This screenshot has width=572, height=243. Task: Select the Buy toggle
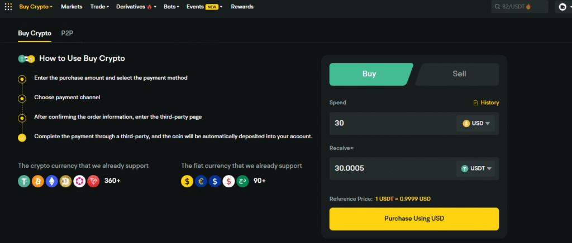369,74
